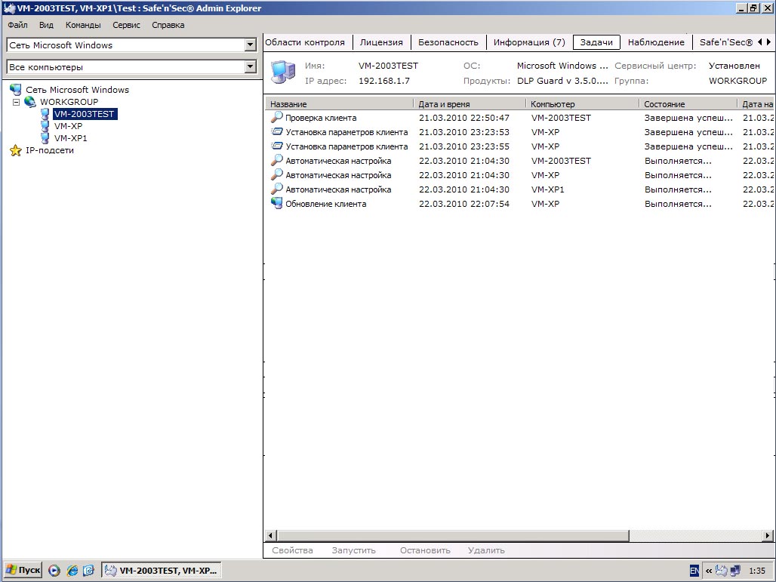Switch to the Safe'n'Sec® tab

(726, 42)
